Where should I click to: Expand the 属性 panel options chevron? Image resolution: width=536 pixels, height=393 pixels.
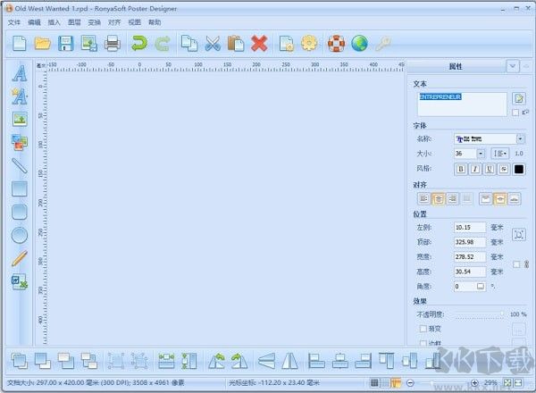[x=513, y=66]
